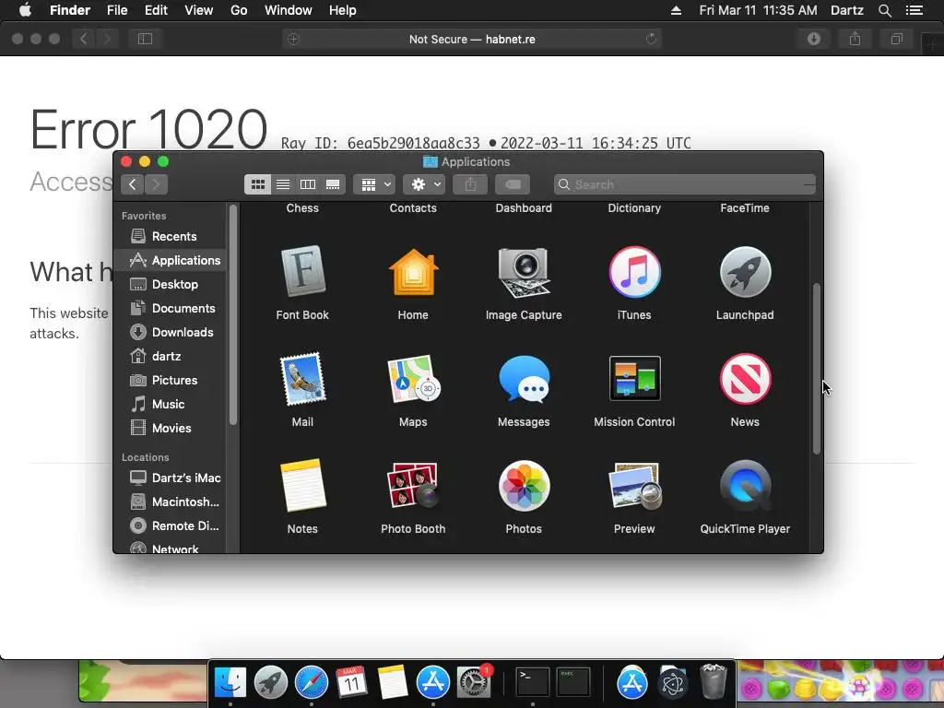
Task: Focus the Finder Search field
Action: click(685, 184)
